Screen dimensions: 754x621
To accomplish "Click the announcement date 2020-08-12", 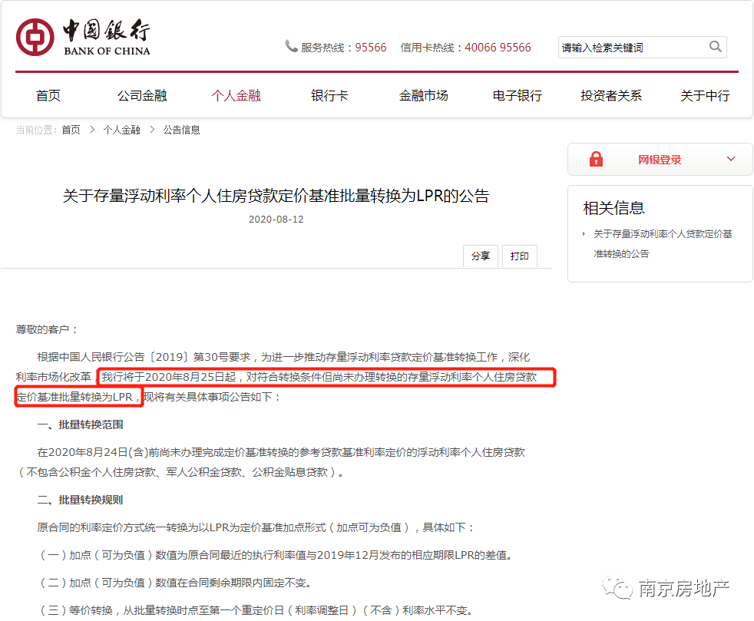I will coord(276,220).
